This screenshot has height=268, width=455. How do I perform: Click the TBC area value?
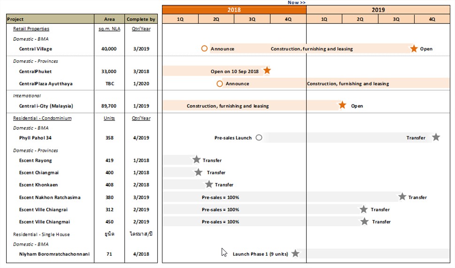click(x=110, y=84)
